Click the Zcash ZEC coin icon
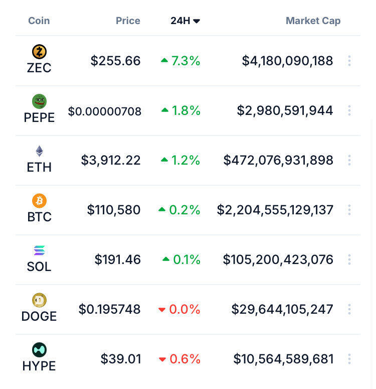 click(39, 52)
